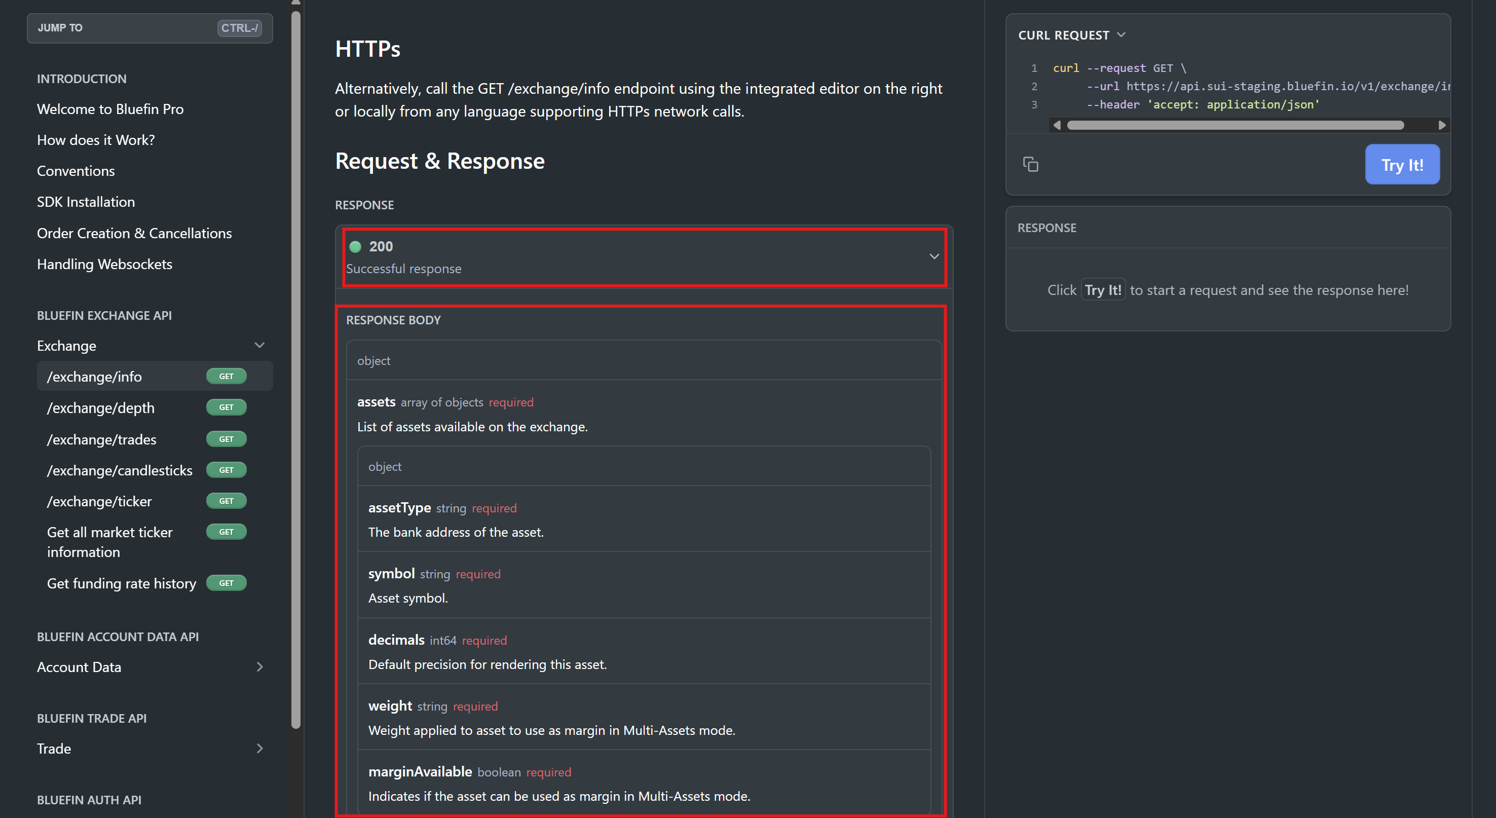Select /exchange/trades endpoint
The height and width of the screenshot is (818, 1496).
point(102,439)
